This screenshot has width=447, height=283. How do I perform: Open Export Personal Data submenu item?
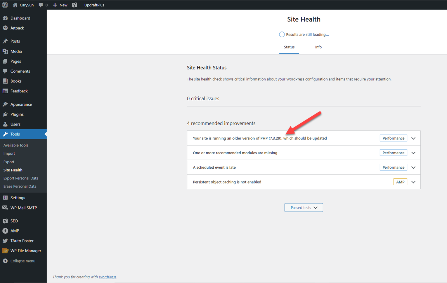(21, 178)
